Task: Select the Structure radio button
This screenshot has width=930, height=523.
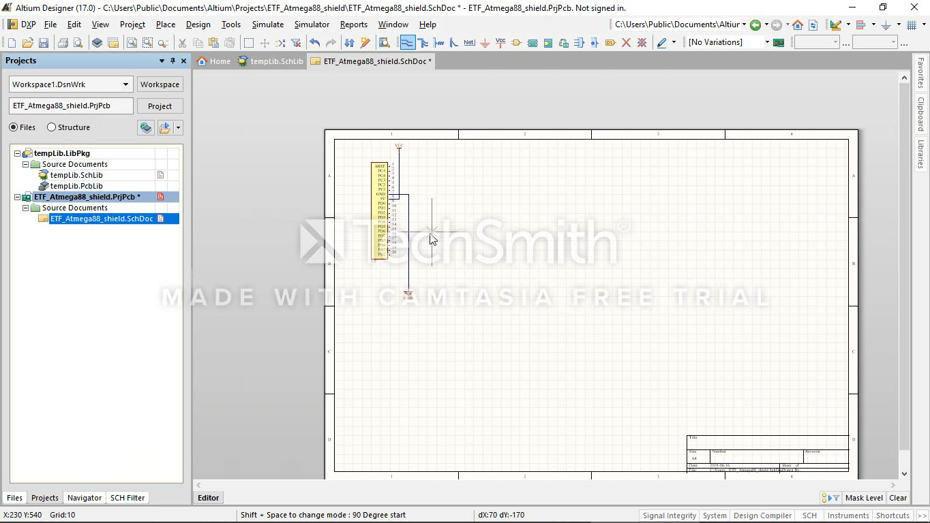Action: click(52, 127)
